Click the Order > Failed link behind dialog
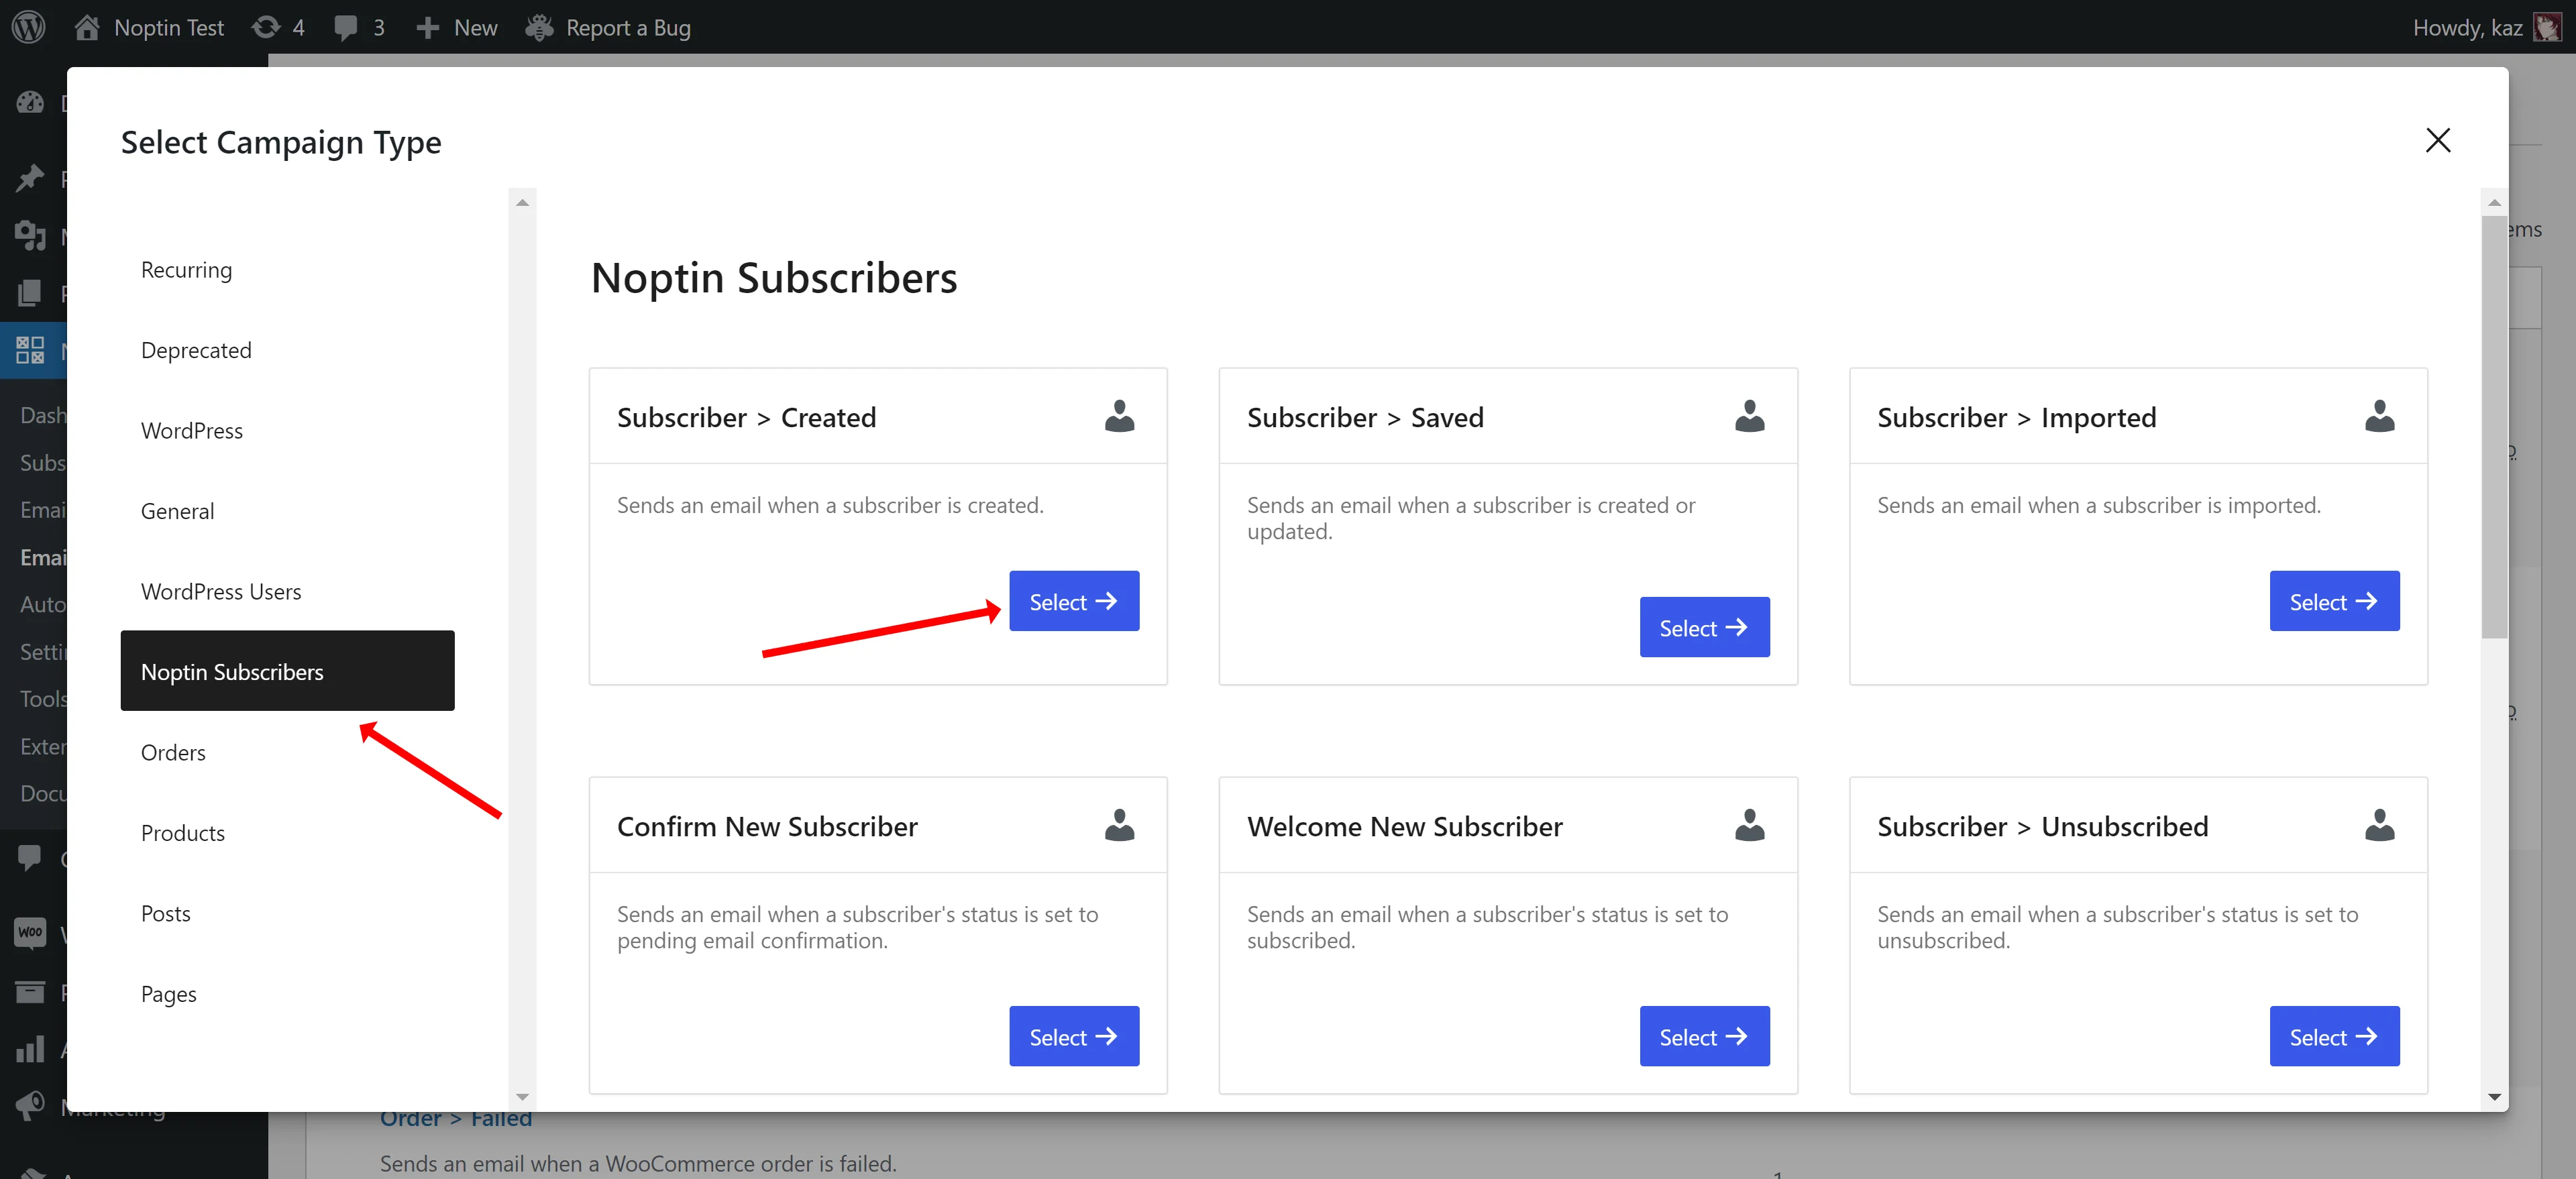 click(455, 1119)
